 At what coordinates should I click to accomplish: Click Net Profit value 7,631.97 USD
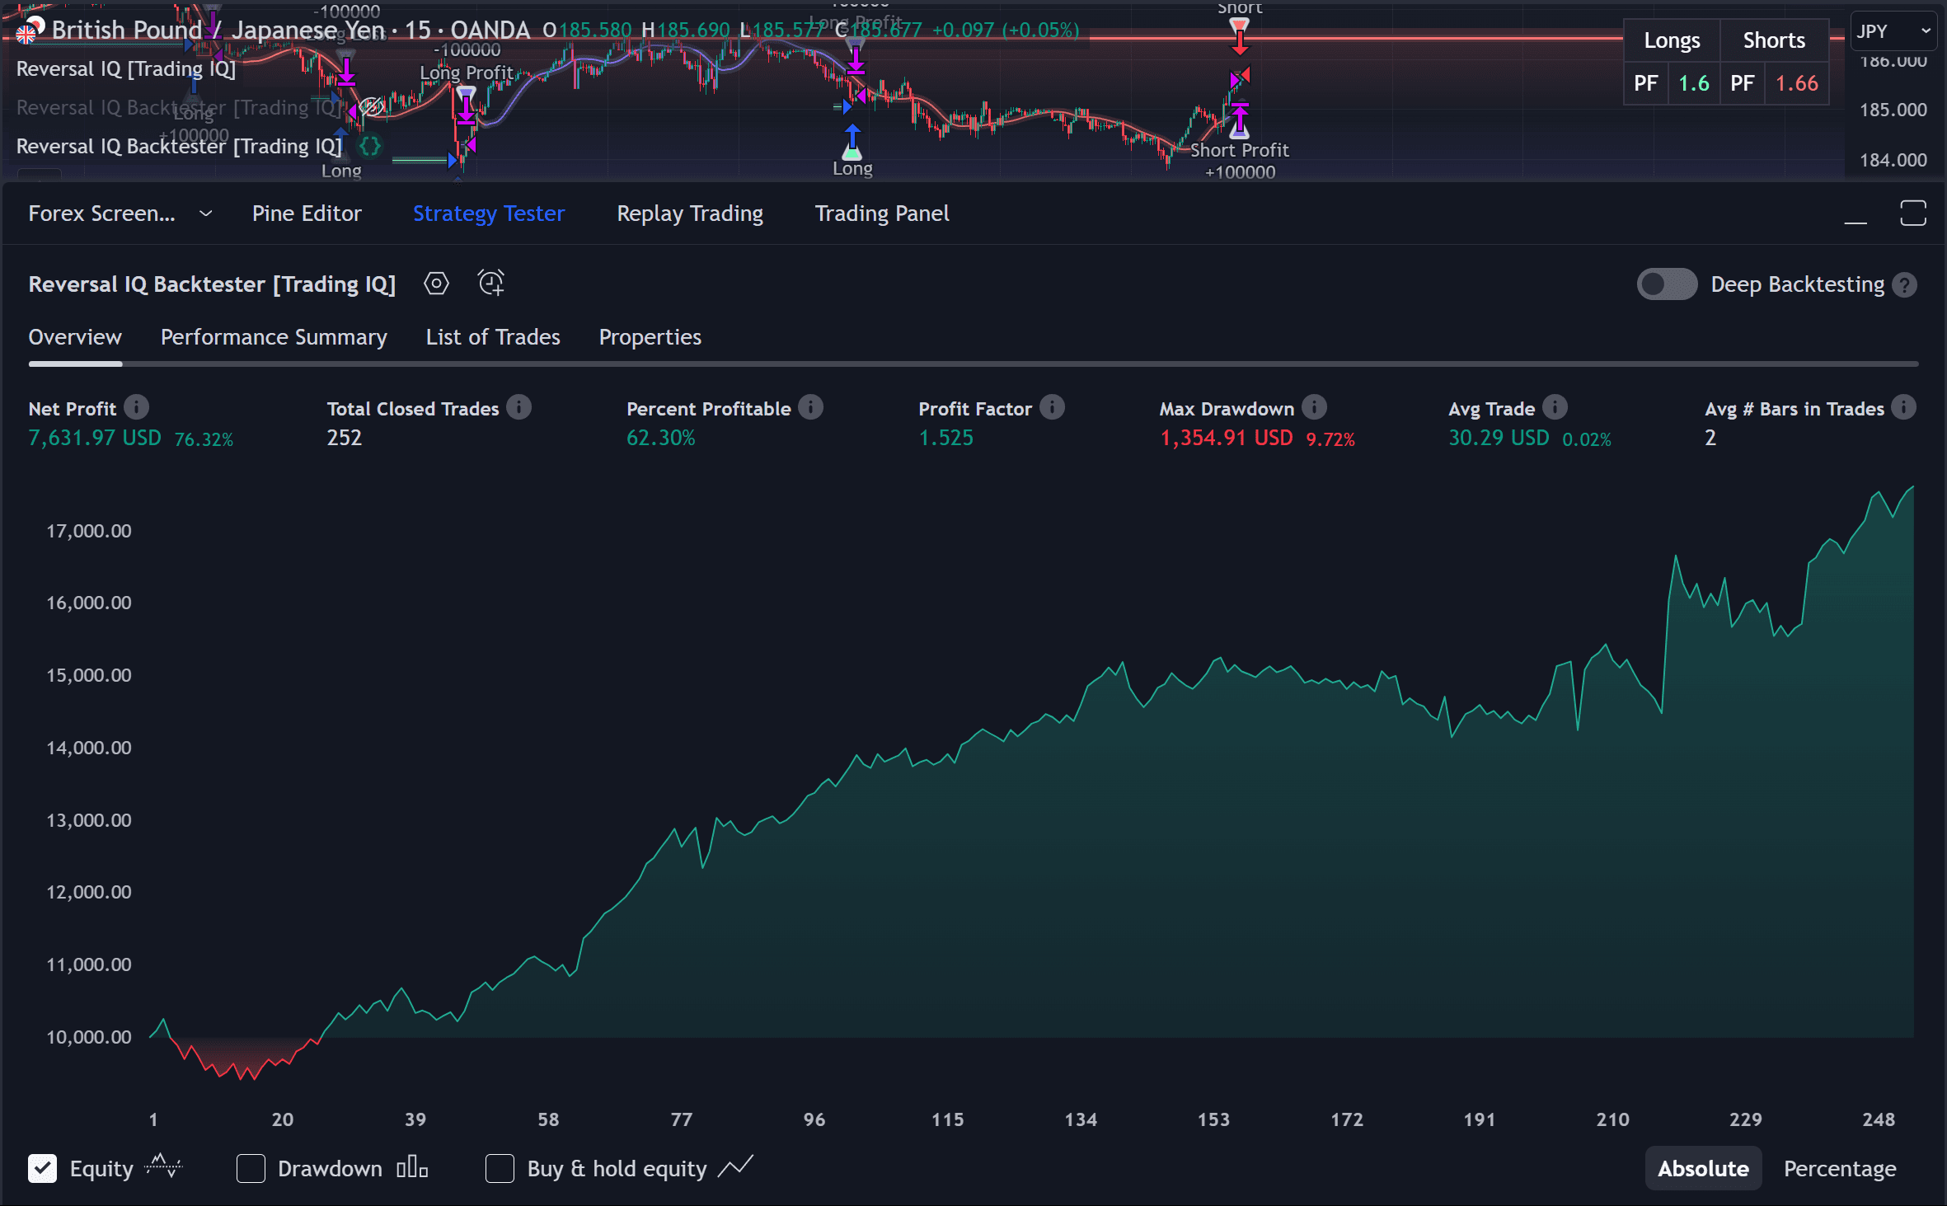(x=95, y=438)
